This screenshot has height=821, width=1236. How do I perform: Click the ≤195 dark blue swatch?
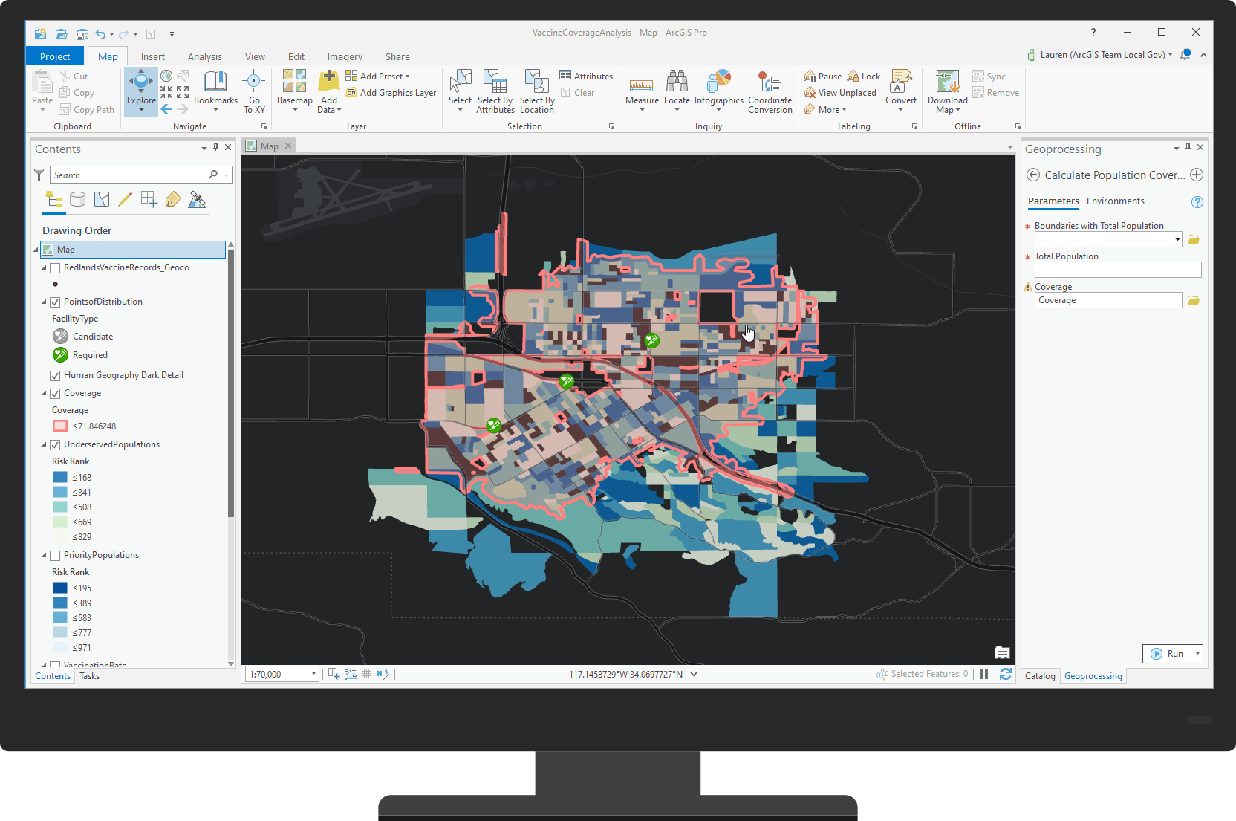(x=60, y=588)
